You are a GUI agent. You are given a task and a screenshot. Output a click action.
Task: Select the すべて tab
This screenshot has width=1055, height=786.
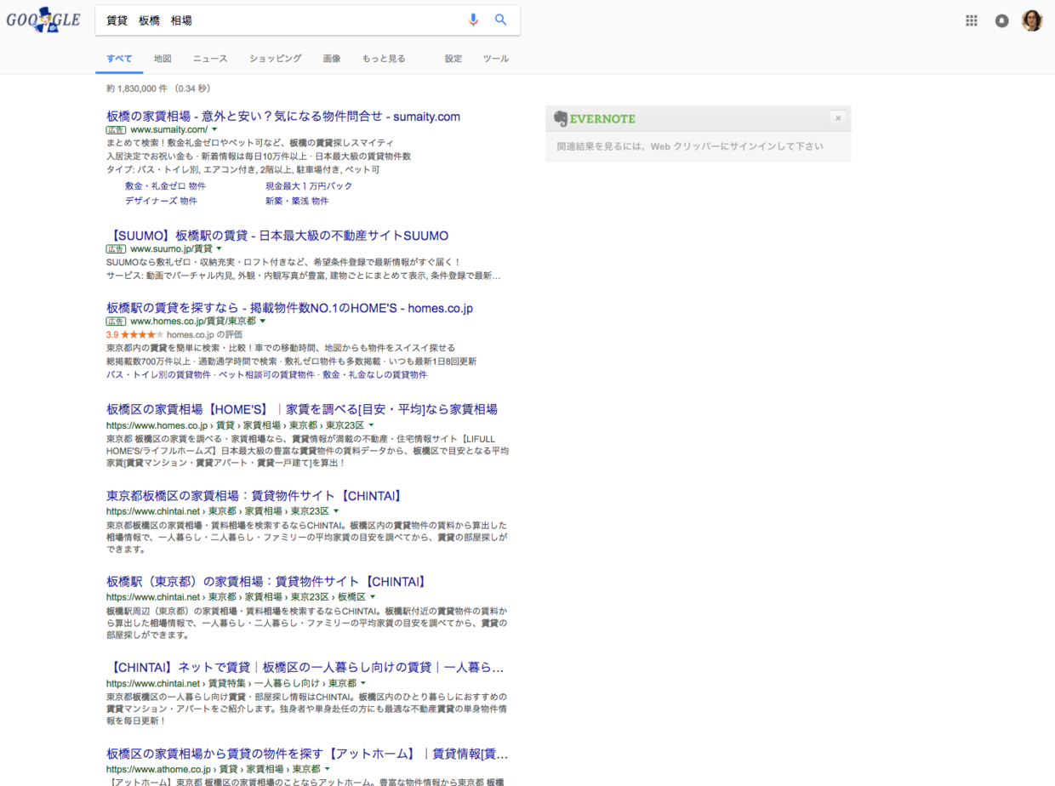click(119, 59)
